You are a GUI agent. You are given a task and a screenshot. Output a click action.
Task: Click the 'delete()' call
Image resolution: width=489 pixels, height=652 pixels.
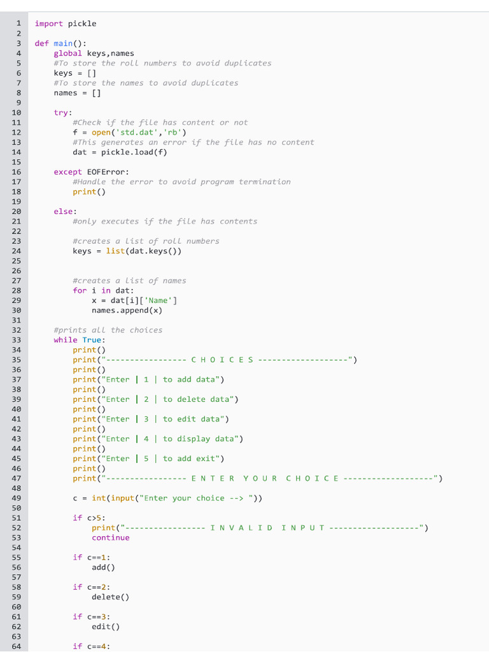111,597
